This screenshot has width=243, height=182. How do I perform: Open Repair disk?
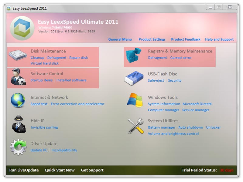tap(79, 58)
